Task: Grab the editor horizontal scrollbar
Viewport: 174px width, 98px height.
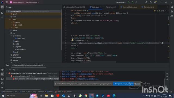Action: tap(98, 62)
